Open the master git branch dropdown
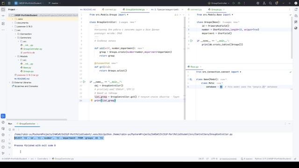This screenshot has width=299, height=168. (55, 3)
